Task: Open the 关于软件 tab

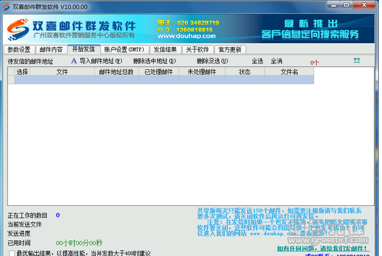Action: coord(198,49)
